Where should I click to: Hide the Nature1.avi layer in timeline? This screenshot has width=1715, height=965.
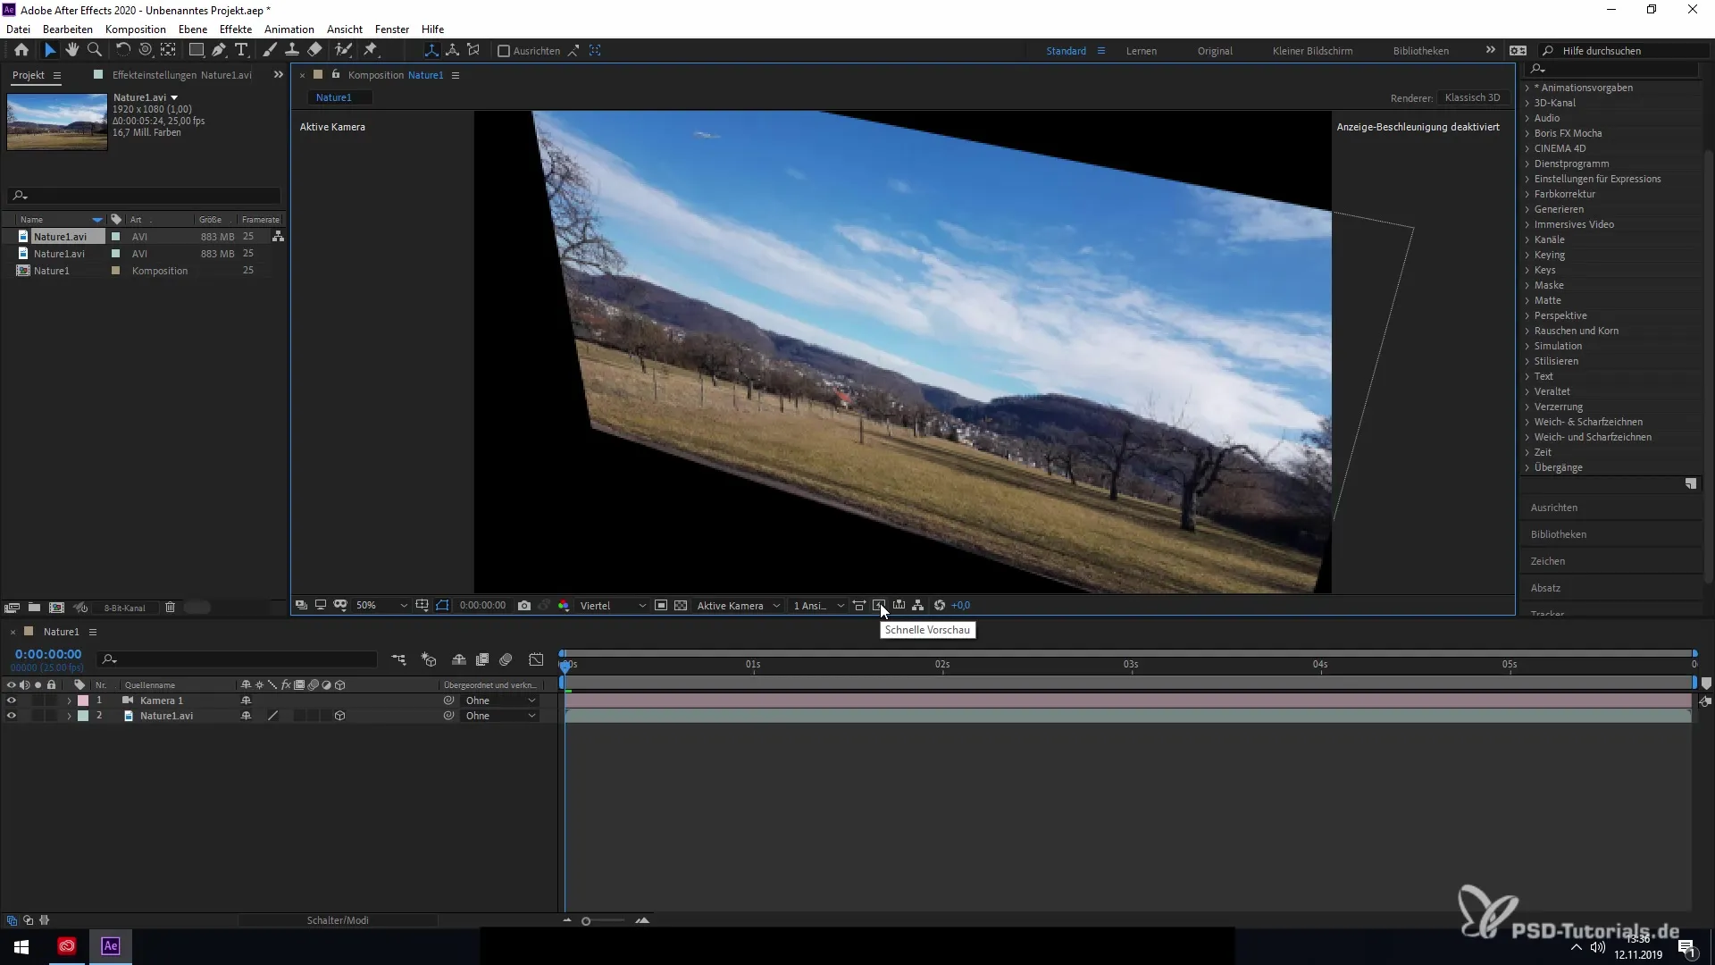(12, 716)
